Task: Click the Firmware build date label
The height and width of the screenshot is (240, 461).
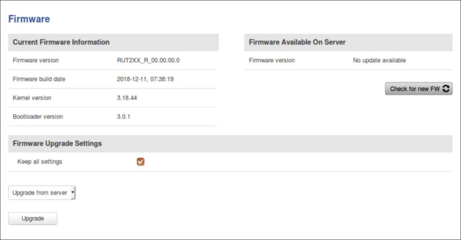Action: click(39, 79)
